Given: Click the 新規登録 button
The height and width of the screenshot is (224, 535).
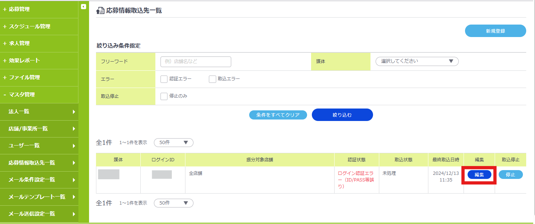Looking at the screenshot, I should coord(495,31).
